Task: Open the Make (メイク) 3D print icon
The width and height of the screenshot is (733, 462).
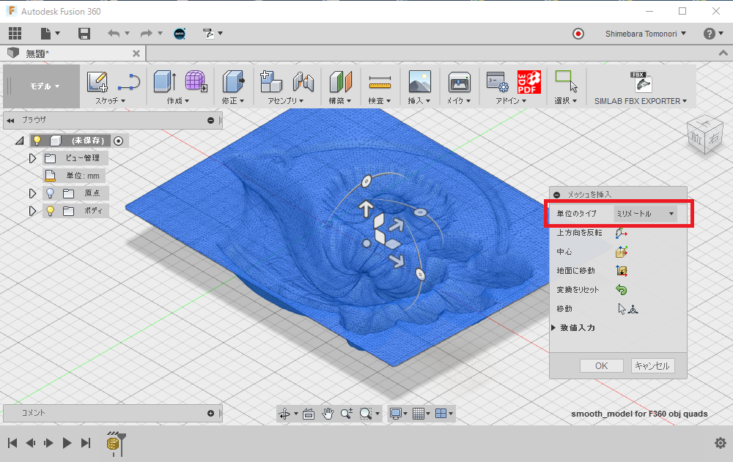Action: (x=459, y=82)
